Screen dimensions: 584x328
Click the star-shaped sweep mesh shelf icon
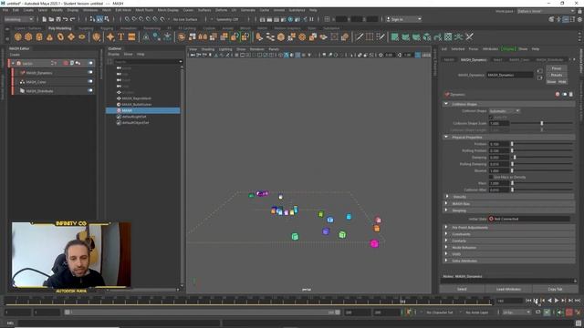pos(110,36)
